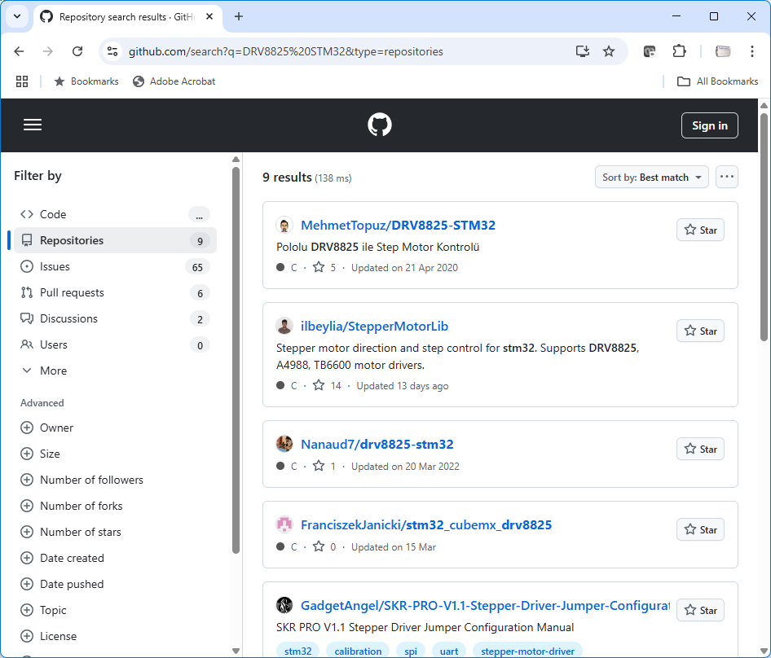Open the tab search dropdown arrow
771x658 pixels.
click(x=17, y=17)
